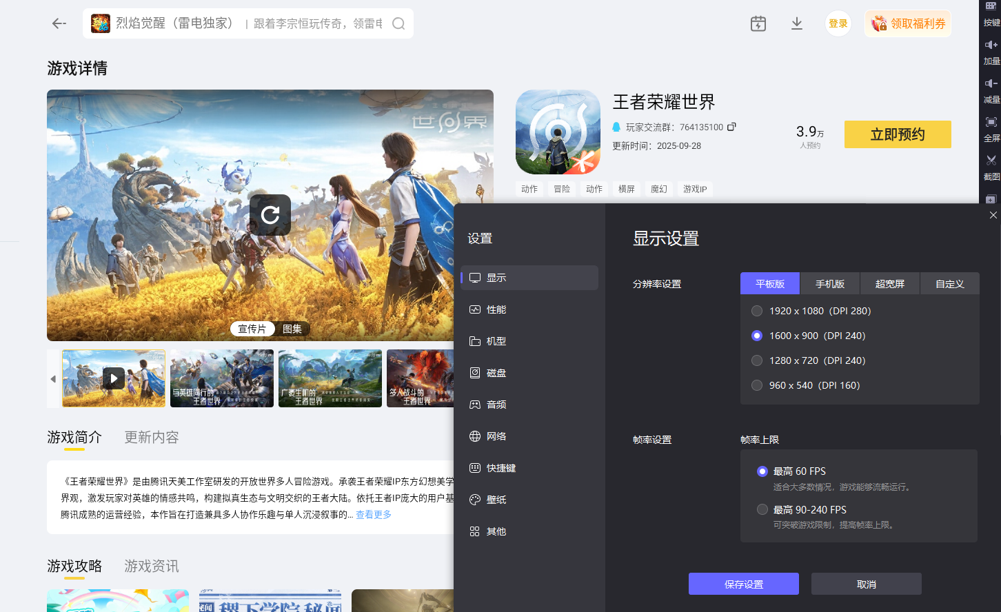1001x612 pixels.
Task: Select the 960 x 540 resolution option
Action: [756, 385]
